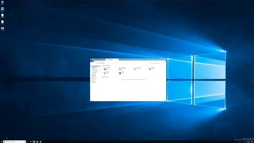Select Desktop in the navigation pane

[95, 68]
